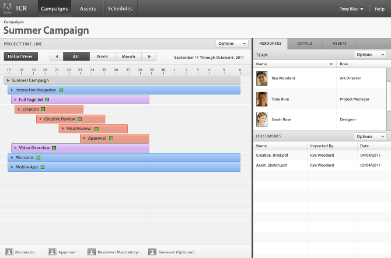Image resolution: width=391 pixels, height=258 pixels.
Task: Click green status square on Final Review
Action: click(x=96, y=129)
